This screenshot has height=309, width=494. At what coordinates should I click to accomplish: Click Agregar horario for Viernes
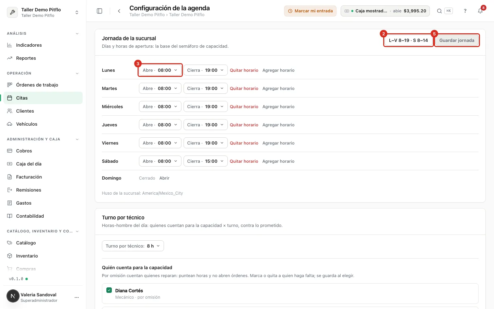point(279,143)
